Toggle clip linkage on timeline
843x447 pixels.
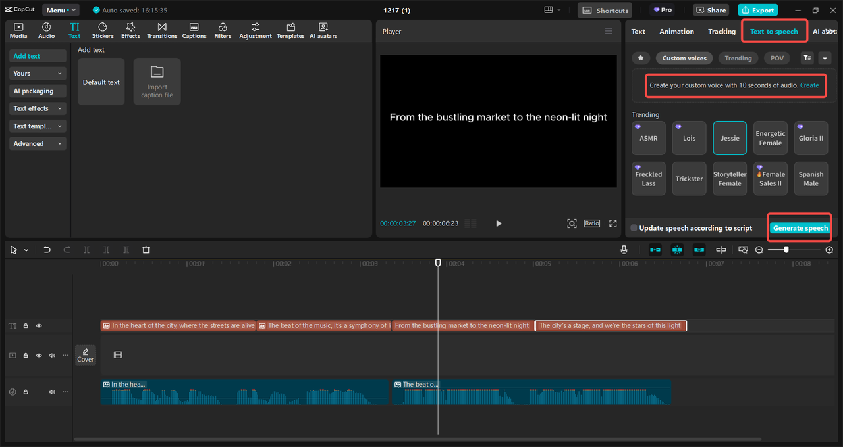[699, 250]
